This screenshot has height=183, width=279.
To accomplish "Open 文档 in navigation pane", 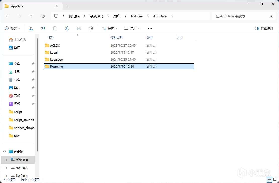I will tap(18, 79).
